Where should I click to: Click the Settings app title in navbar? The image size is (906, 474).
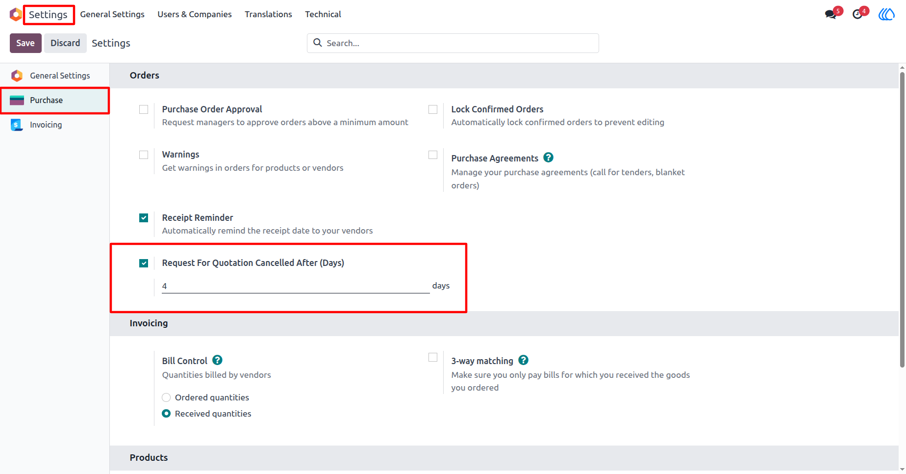click(x=48, y=15)
